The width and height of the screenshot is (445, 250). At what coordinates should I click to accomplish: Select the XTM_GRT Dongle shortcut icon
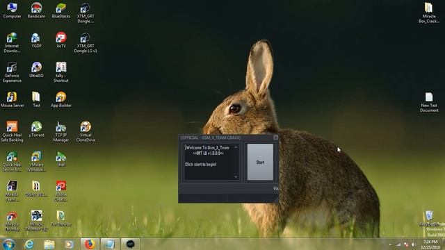[x=86, y=12]
